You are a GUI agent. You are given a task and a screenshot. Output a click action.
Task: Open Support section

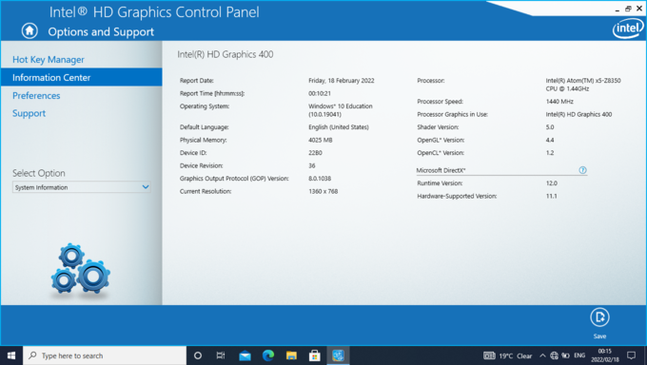click(x=29, y=113)
